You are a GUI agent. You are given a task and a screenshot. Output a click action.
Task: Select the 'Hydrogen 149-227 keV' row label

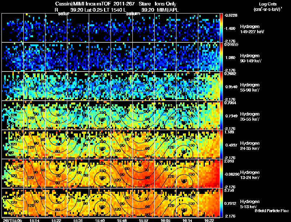(252, 29)
